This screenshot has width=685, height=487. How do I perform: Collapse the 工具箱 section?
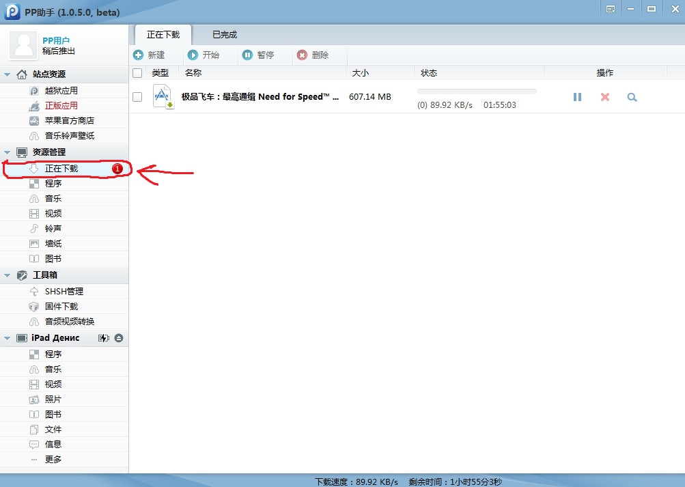coord(8,275)
